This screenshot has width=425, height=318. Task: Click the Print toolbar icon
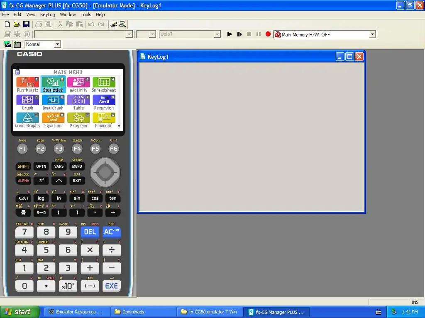[39, 24]
